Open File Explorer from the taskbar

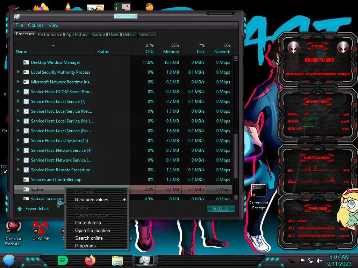pos(117,261)
